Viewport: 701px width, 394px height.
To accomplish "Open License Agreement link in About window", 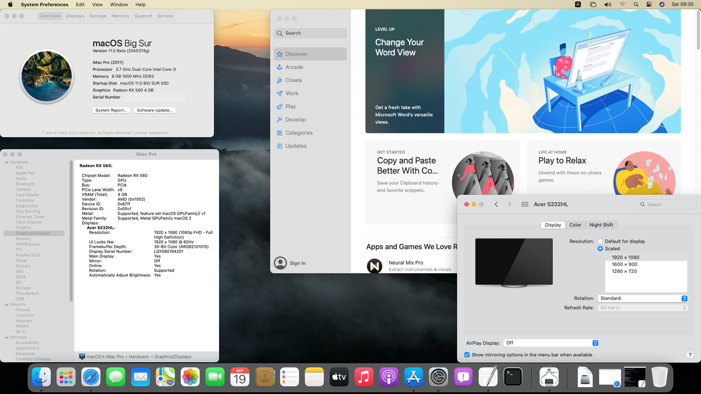I will [x=151, y=133].
